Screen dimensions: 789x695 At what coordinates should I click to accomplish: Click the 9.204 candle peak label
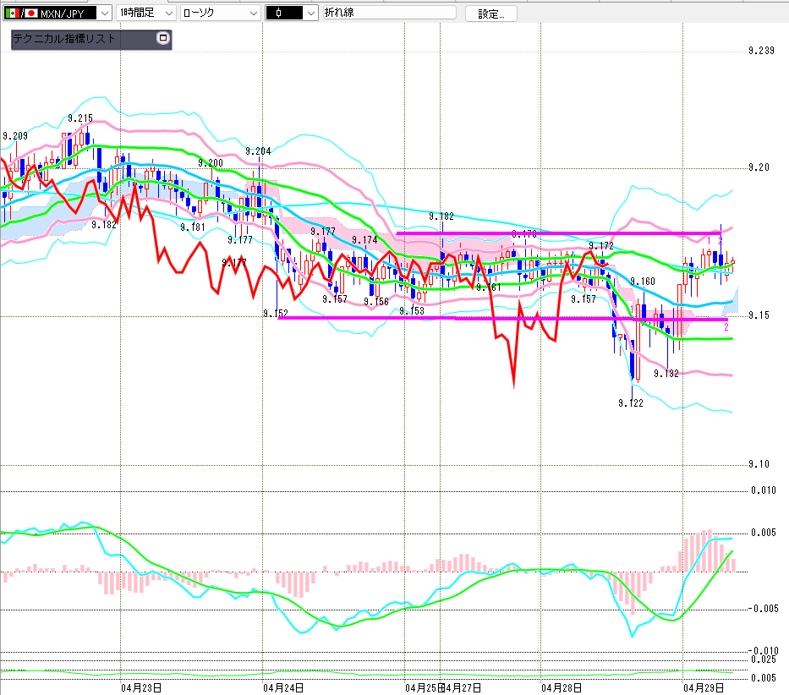[x=258, y=151]
